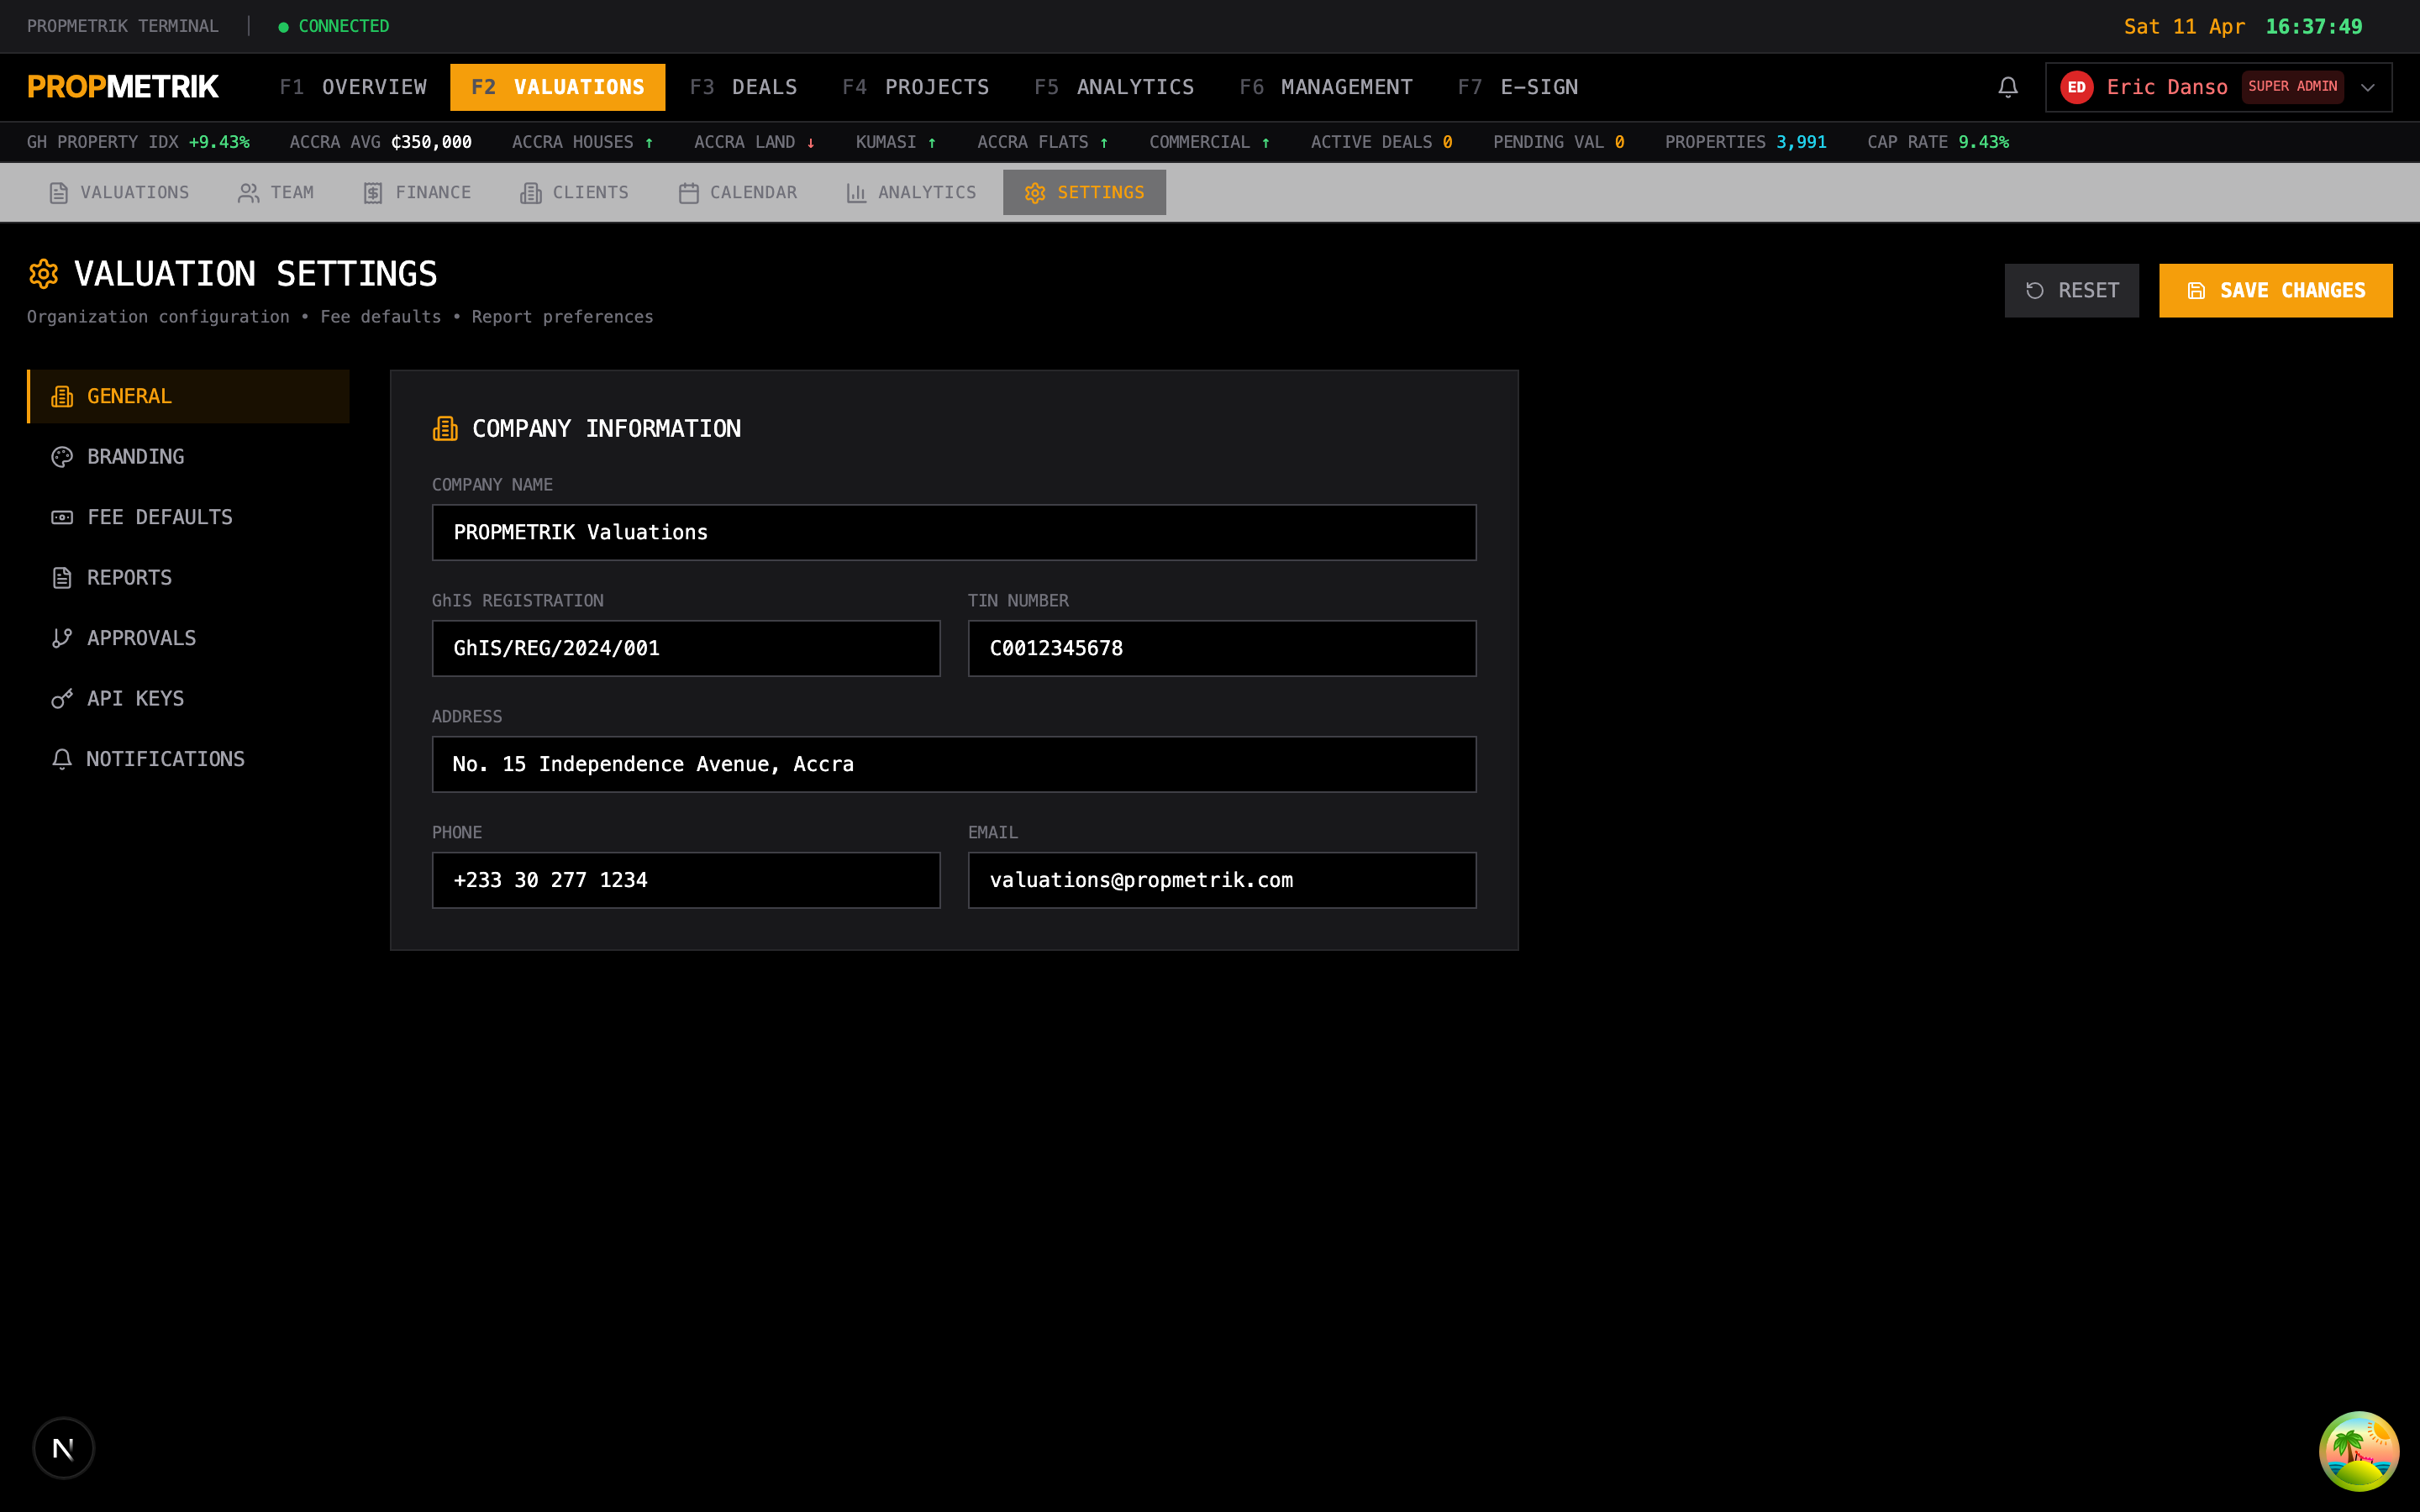Click the Phone input field

(x=686, y=881)
